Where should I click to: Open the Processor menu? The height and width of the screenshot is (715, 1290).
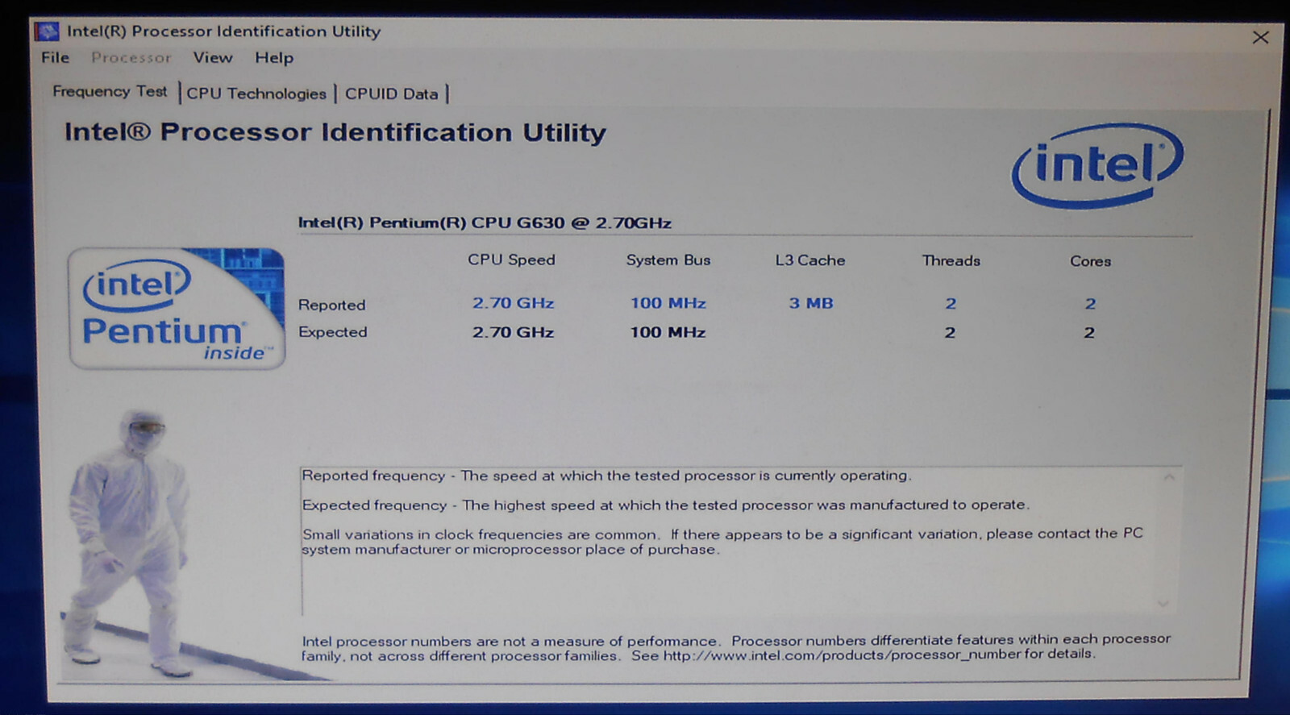click(x=131, y=58)
